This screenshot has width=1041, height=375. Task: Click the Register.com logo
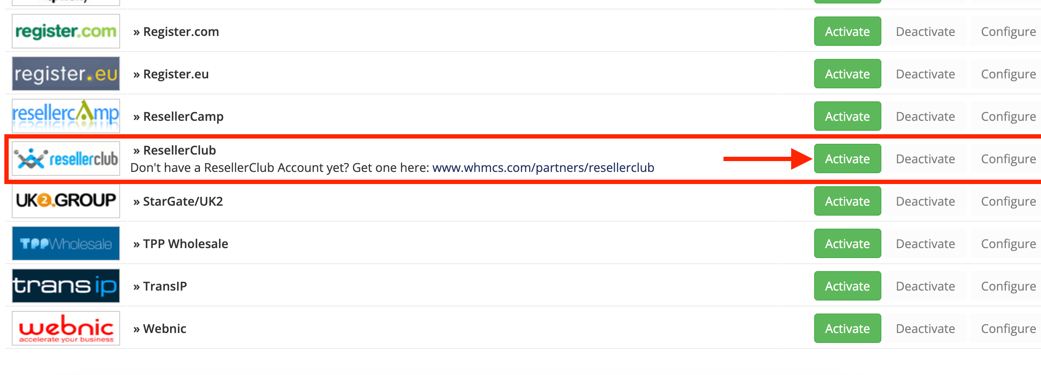(x=66, y=31)
